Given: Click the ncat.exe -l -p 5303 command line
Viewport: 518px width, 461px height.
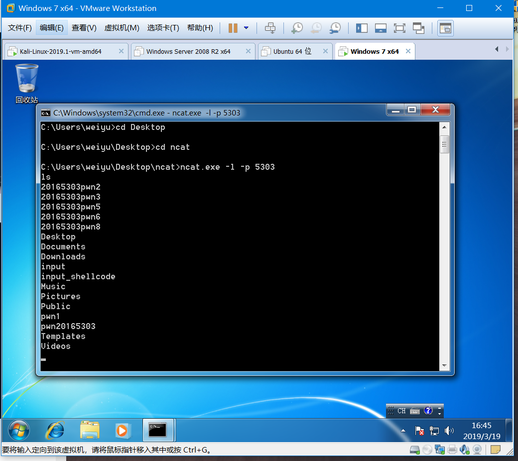Looking at the screenshot, I should (158, 167).
